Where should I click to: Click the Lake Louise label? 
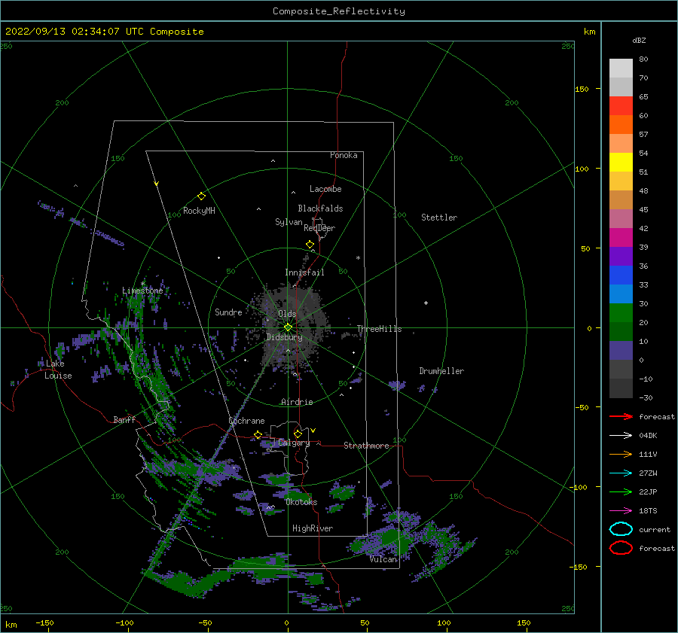click(58, 370)
